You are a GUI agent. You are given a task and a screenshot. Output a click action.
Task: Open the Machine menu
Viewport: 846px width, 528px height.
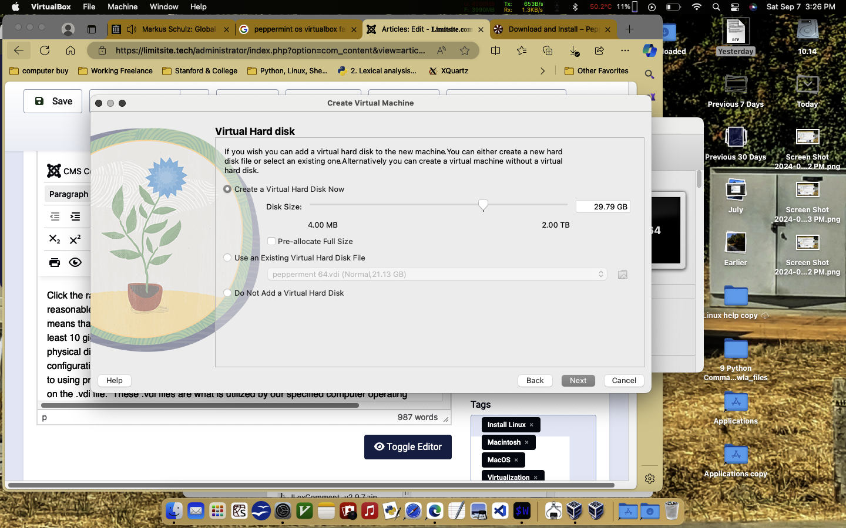122,6
